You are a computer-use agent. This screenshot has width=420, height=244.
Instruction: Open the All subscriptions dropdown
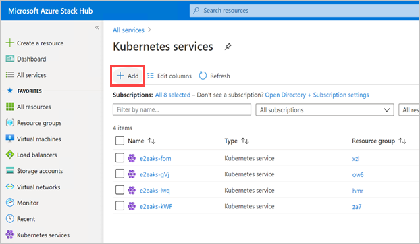click(x=325, y=109)
